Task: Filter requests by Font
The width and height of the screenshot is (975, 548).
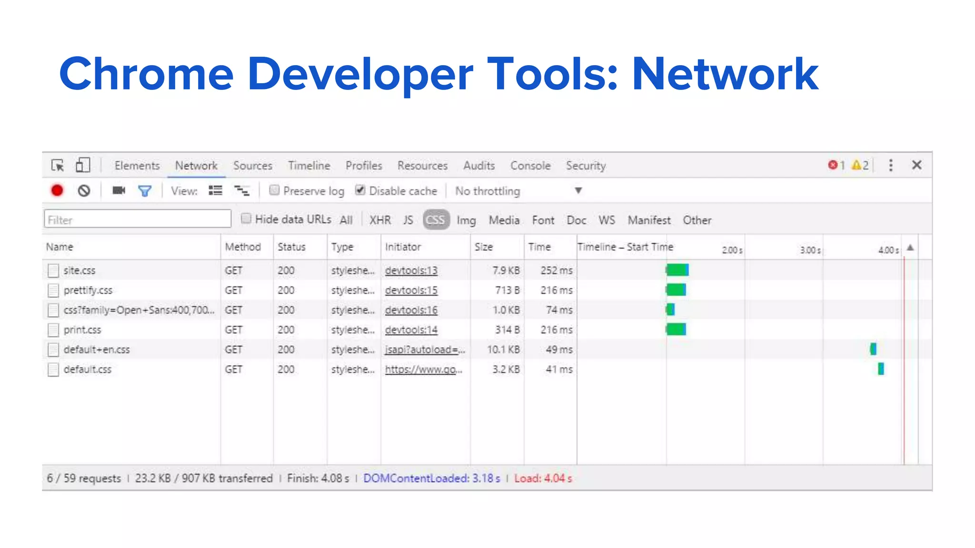Action: coord(543,220)
